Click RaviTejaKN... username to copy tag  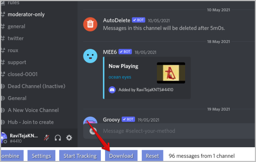click(x=24, y=136)
